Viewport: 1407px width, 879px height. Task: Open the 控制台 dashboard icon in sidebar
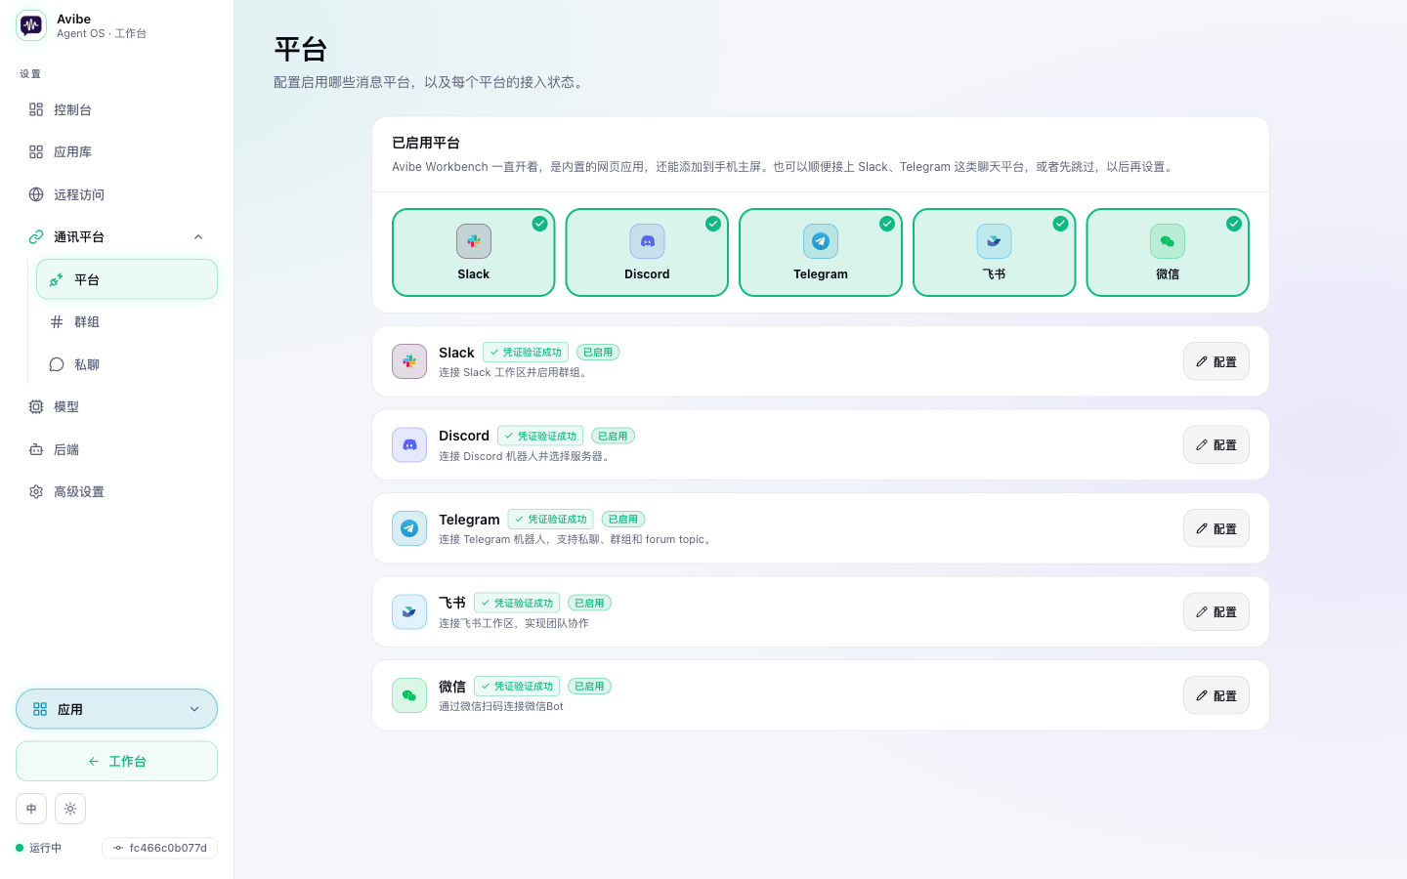point(36,109)
